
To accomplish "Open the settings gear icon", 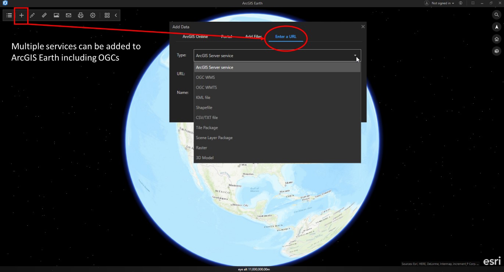I will coord(93,15).
